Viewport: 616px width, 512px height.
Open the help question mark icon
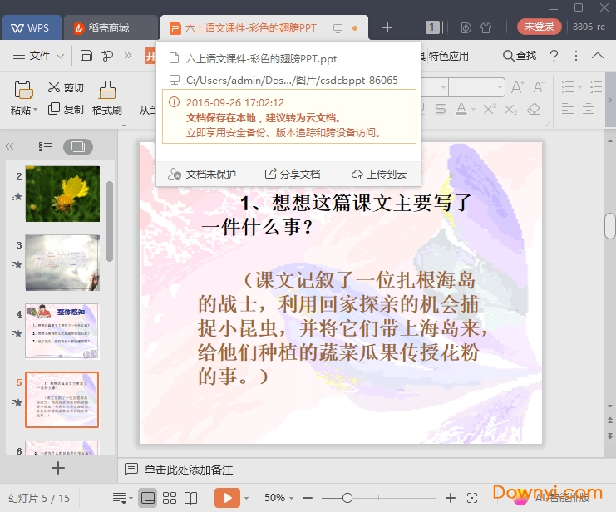point(554,56)
